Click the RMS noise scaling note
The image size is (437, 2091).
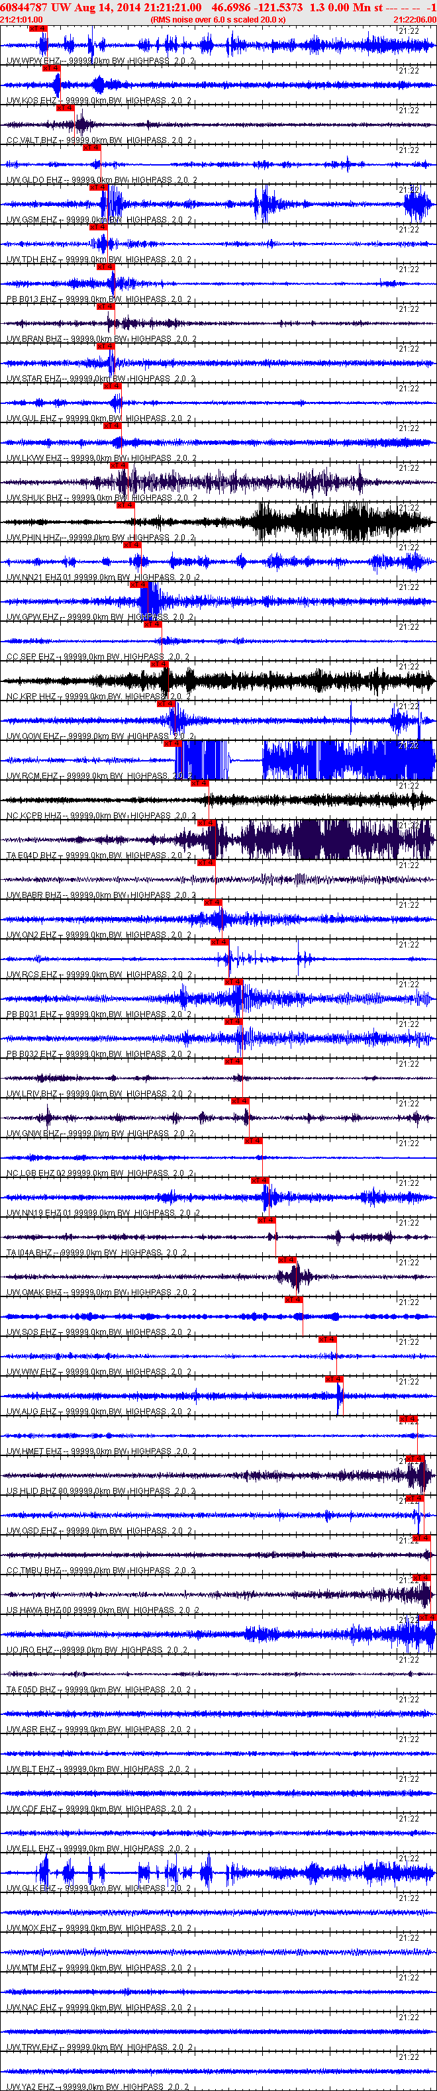(x=218, y=19)
